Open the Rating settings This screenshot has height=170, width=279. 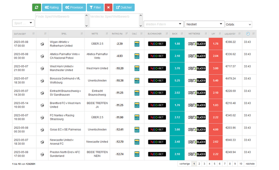click(x=52, y=7)
